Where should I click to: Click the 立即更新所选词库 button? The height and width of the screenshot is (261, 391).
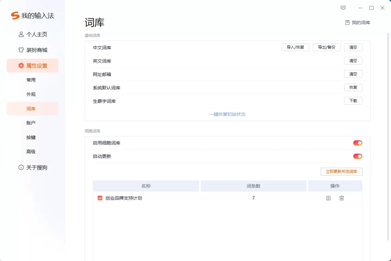tap(341, 172)
